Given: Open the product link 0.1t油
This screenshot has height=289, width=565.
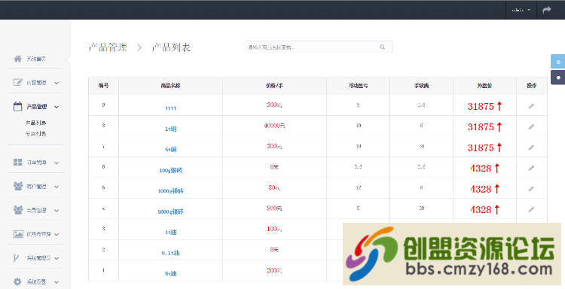Looking at the screenshot, I should tap(170, 253).
